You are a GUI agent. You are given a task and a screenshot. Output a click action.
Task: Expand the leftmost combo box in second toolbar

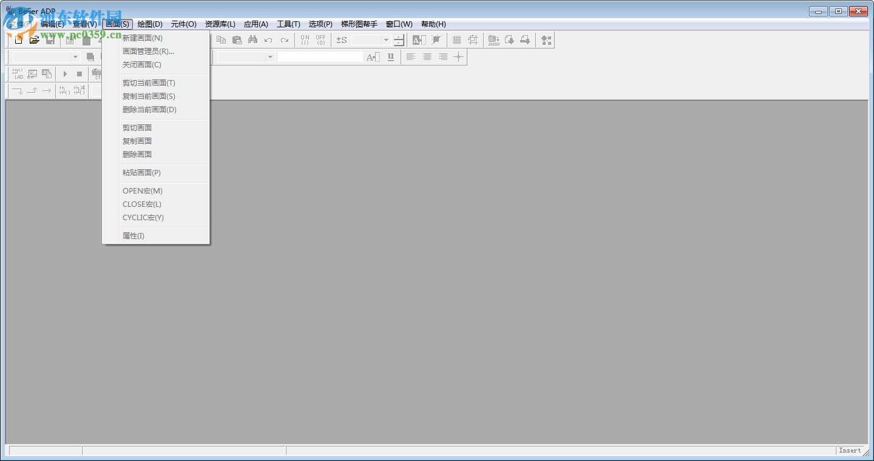pyautogui.click(x=75, y=57)
